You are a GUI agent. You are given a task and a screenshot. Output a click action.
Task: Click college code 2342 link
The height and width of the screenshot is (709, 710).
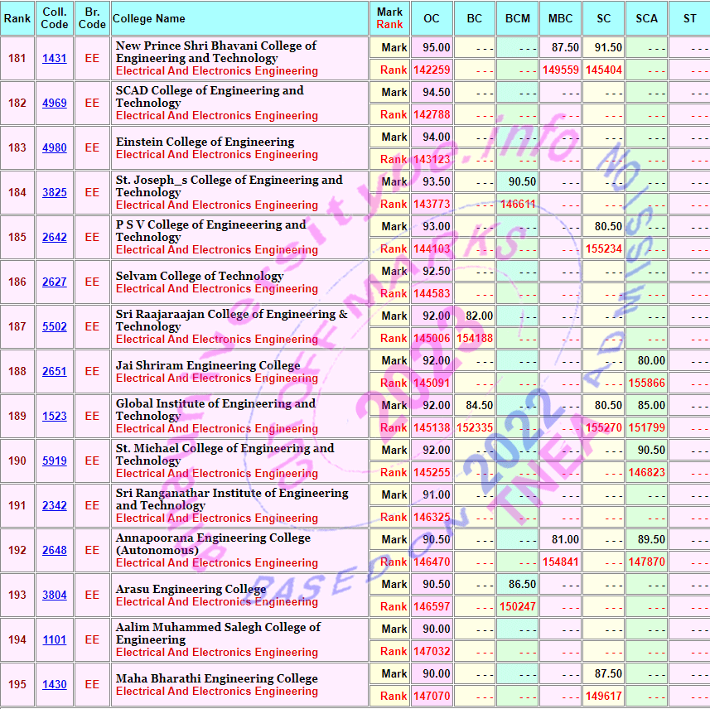(x=55, y=506)
